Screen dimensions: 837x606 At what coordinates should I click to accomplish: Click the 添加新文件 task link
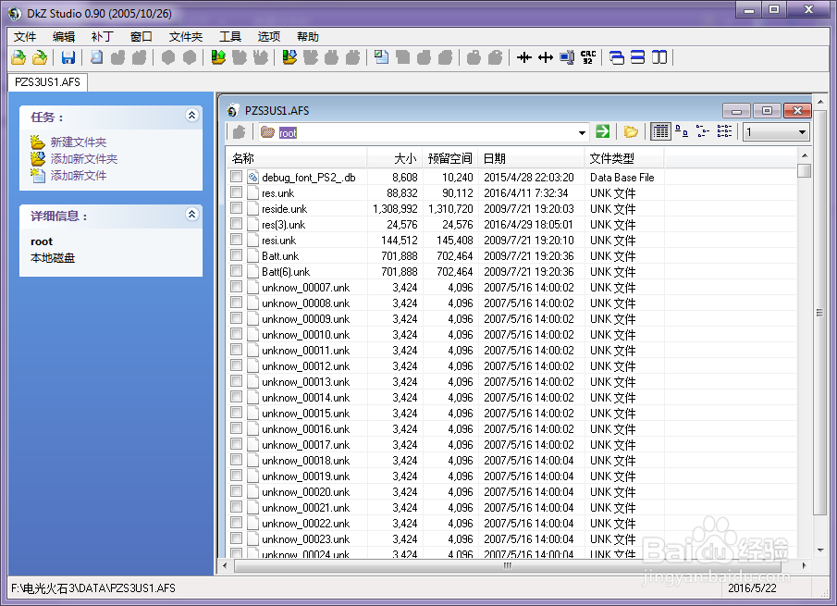[x=79, y=175]
